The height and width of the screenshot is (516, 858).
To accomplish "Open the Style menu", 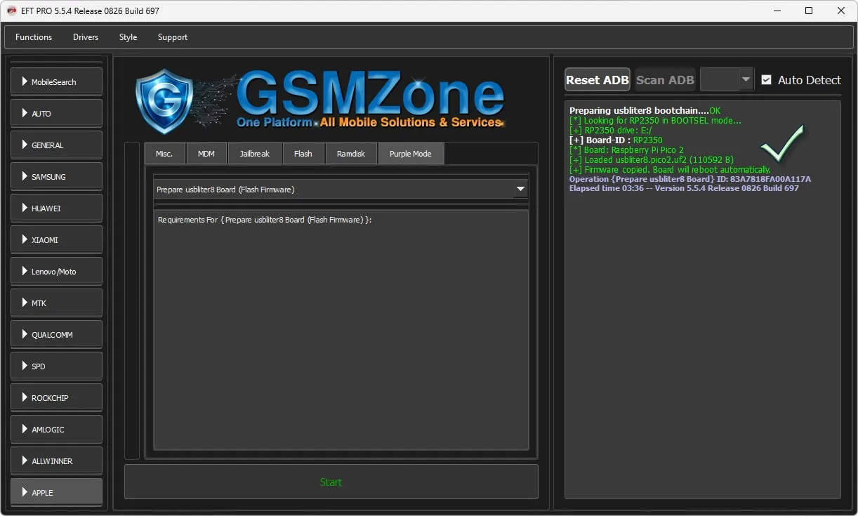I will tap(128, 37).
